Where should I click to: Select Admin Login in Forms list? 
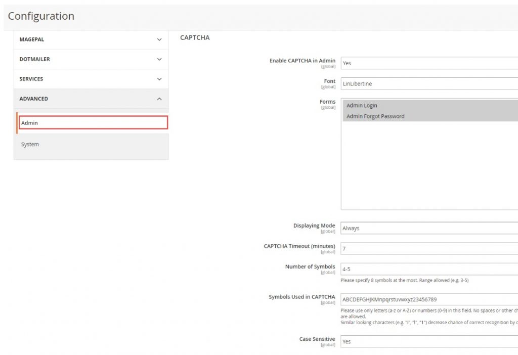362,106
